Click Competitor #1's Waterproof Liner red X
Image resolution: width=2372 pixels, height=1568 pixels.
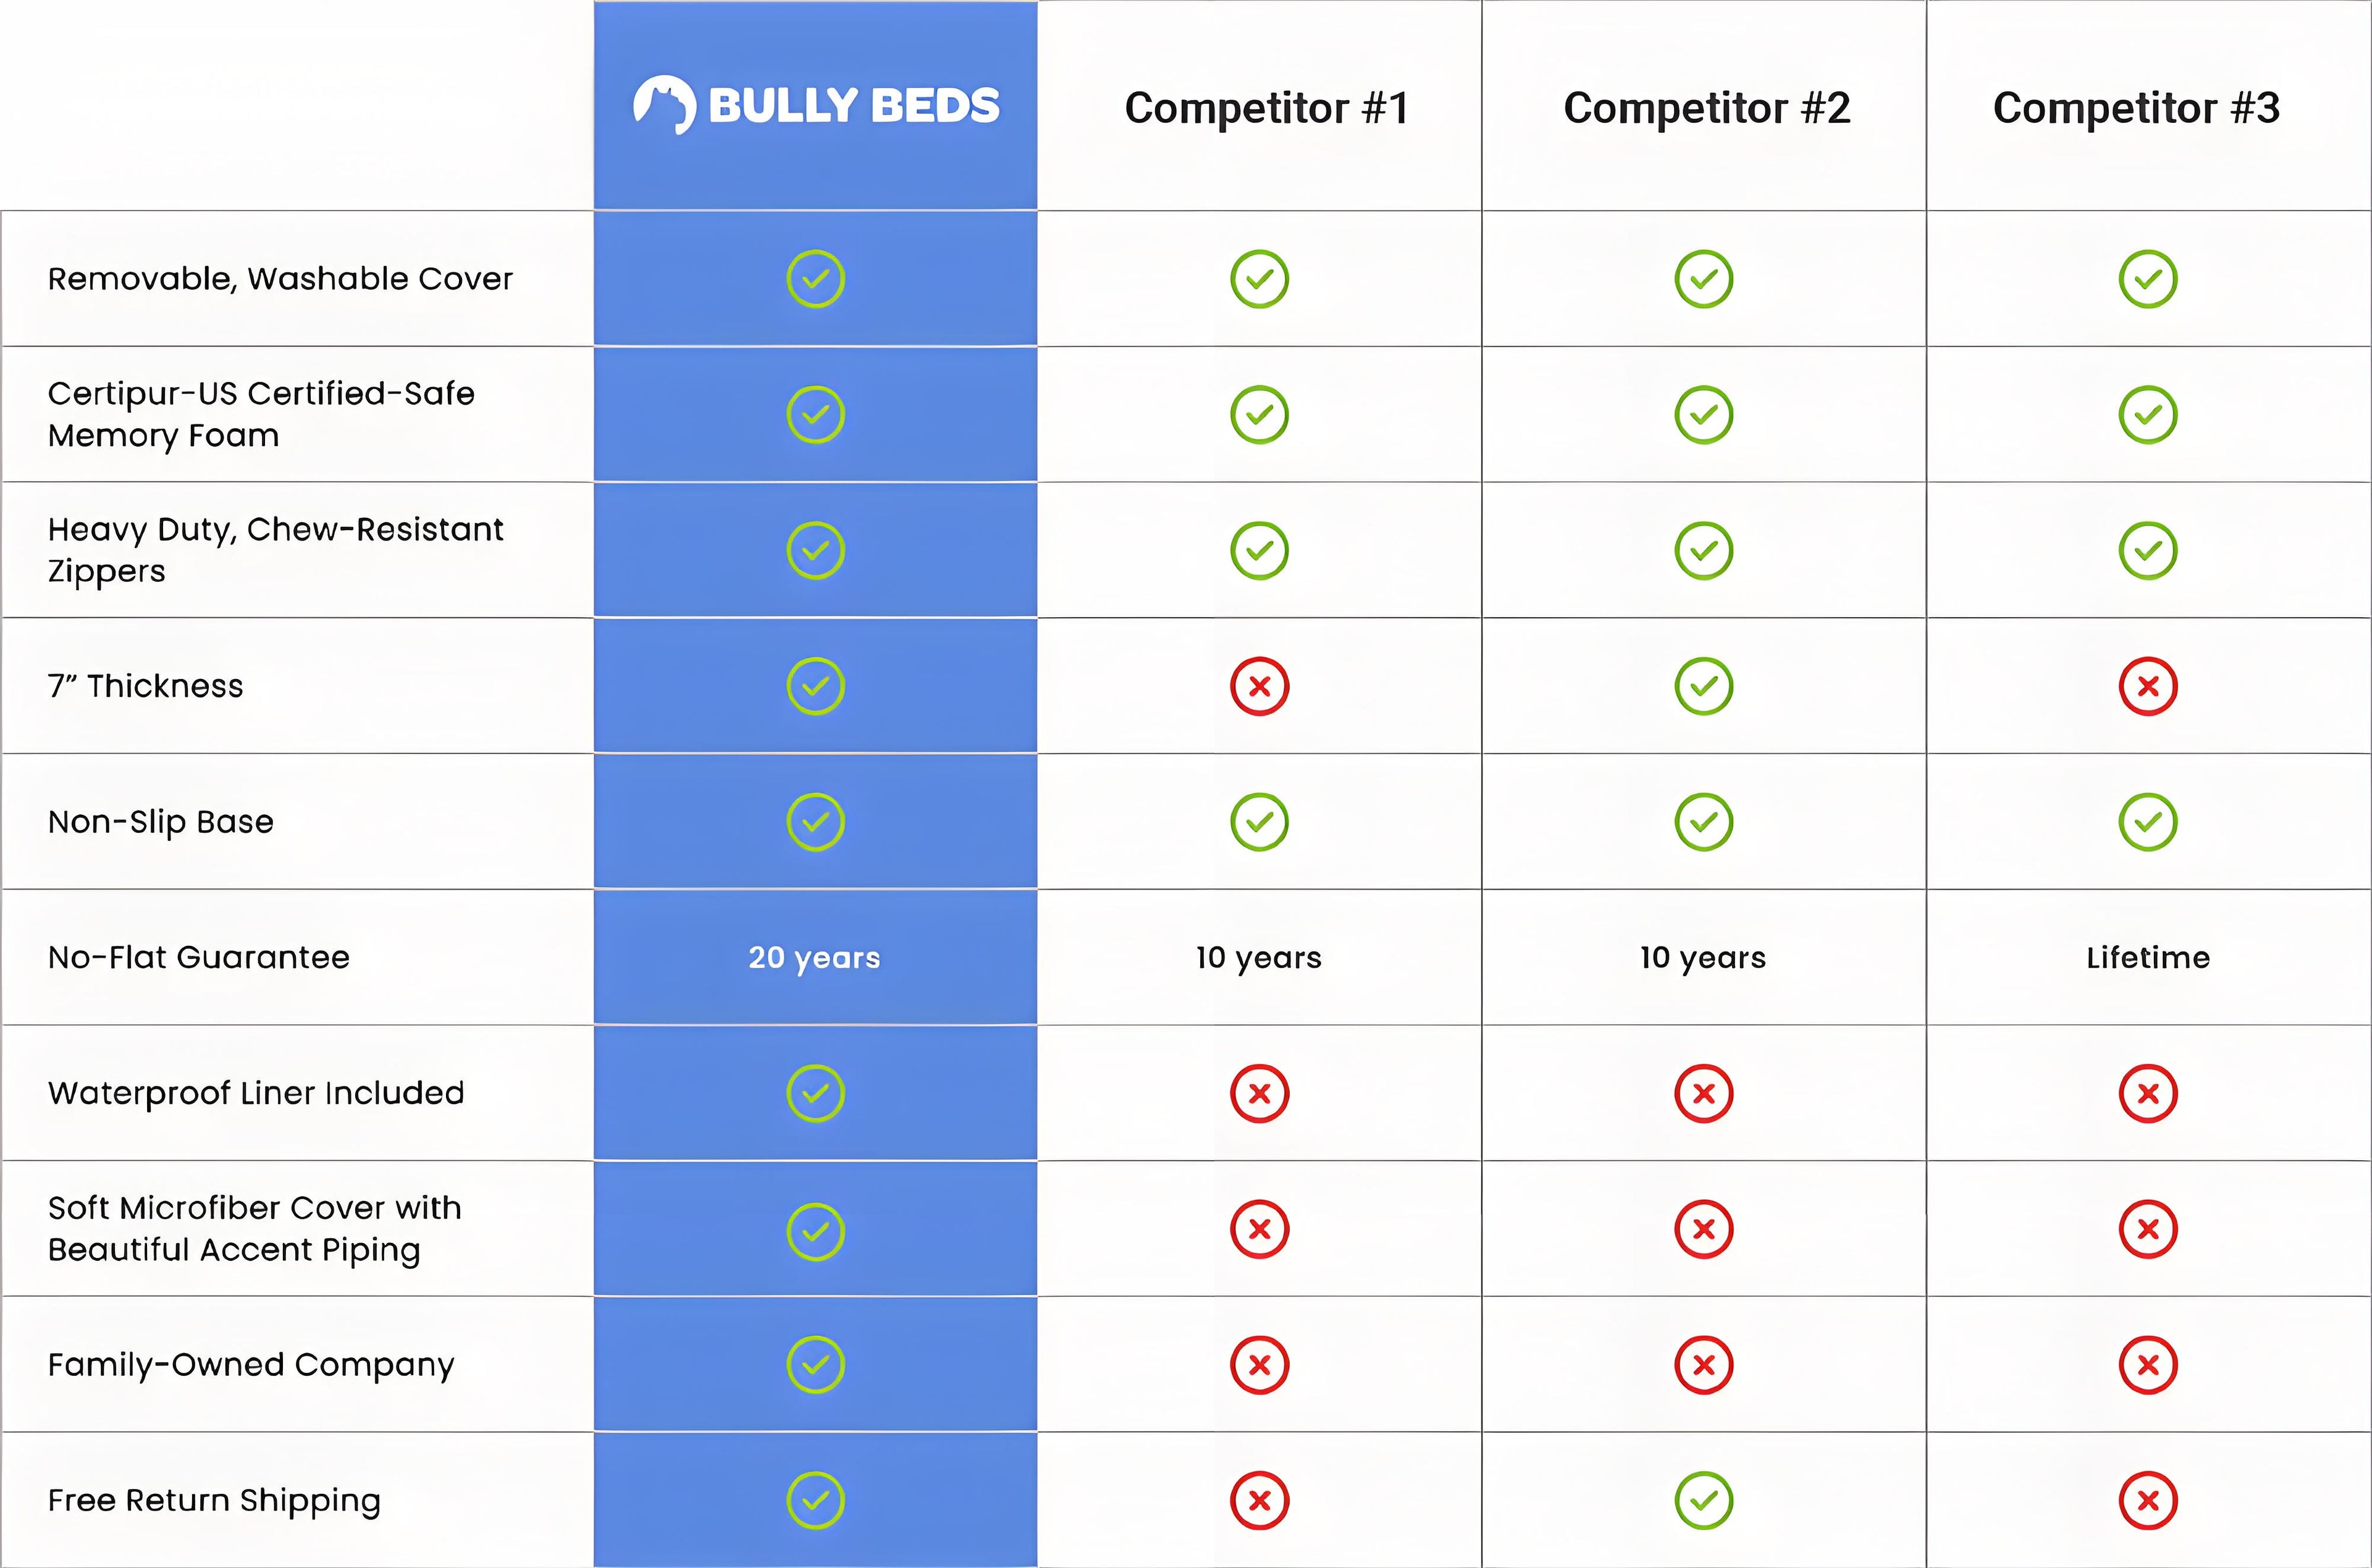tap(1260, 1093)
